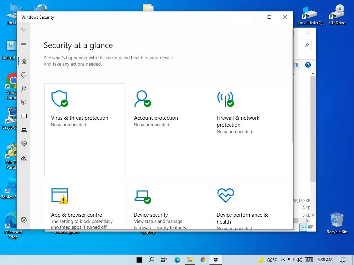Click the Device performance heart tile icon
The image size is (354, 265).
[x=225, y=195]
